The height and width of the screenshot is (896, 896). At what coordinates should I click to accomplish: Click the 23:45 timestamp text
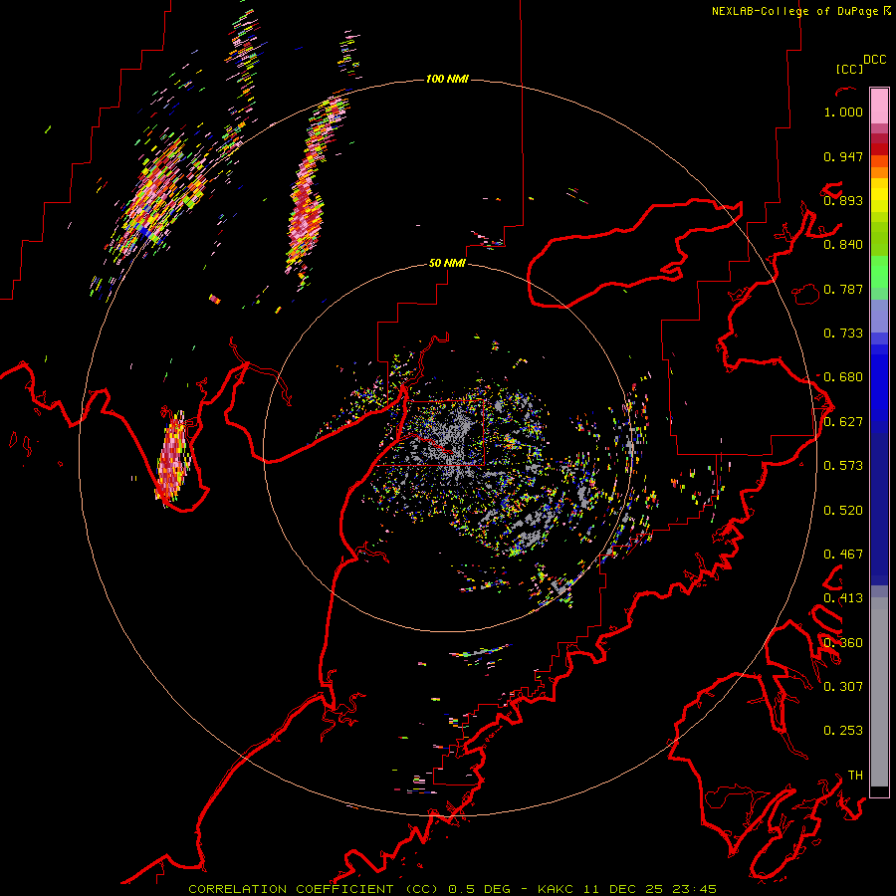[695, 889]
